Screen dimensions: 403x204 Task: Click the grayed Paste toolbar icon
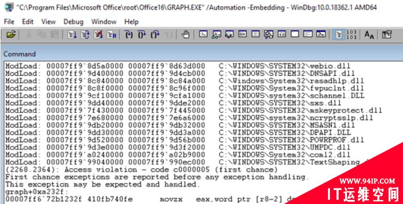pos(55,34)
